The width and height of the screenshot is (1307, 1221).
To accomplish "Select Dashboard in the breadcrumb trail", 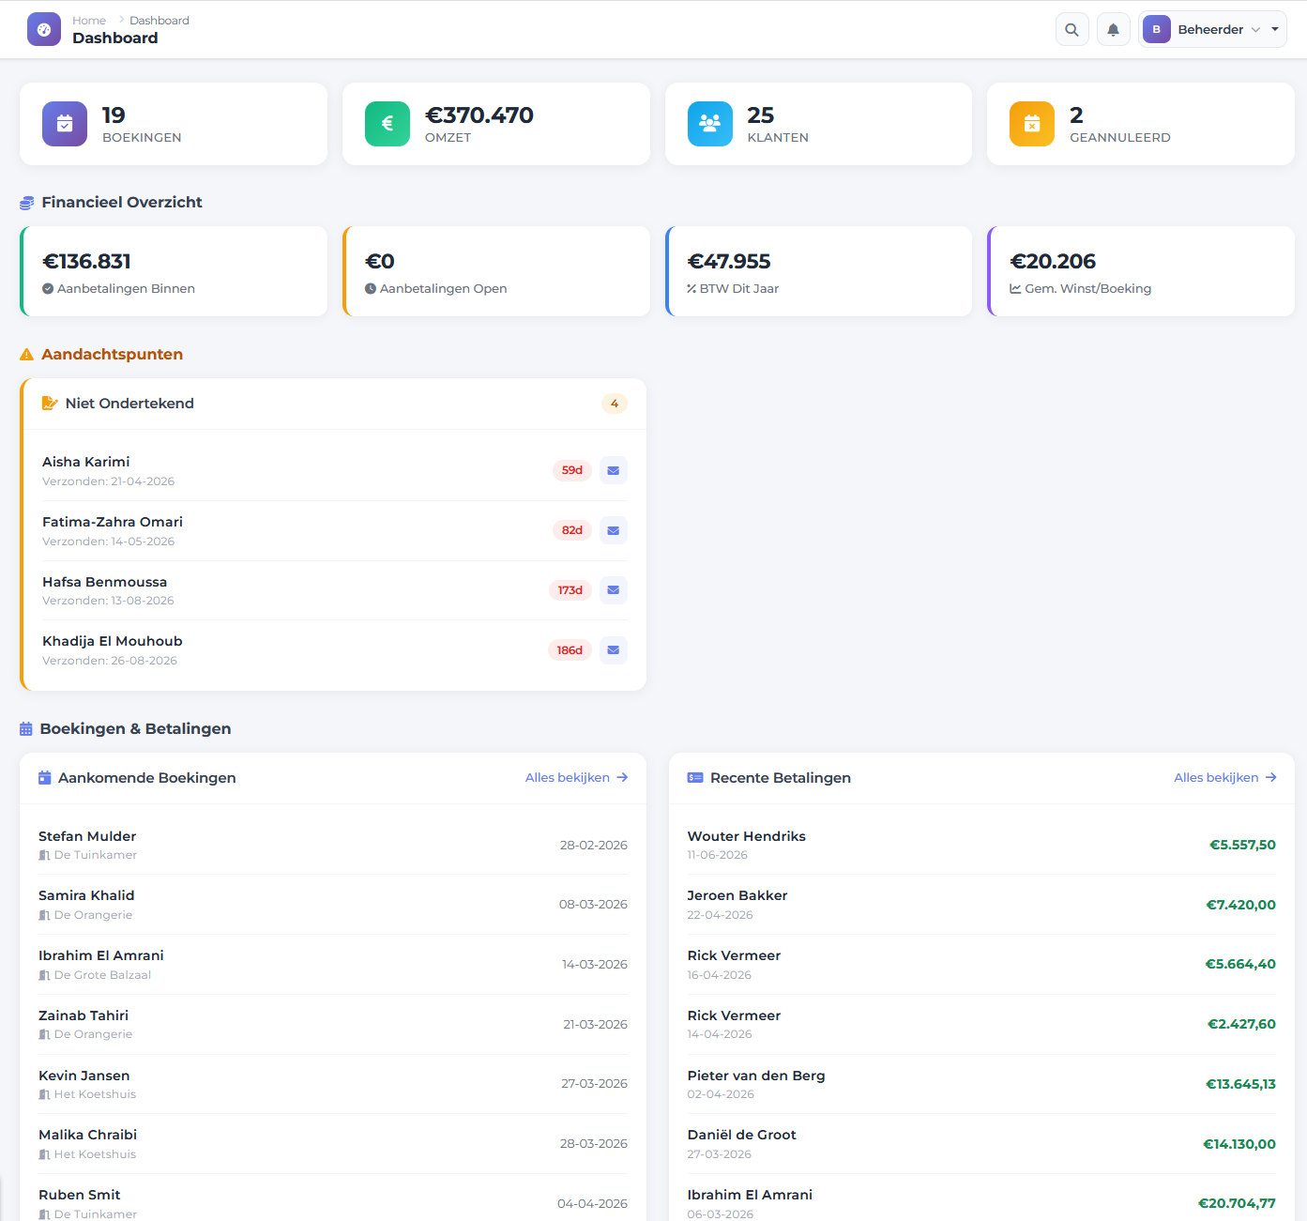I will tap(159, 20).
